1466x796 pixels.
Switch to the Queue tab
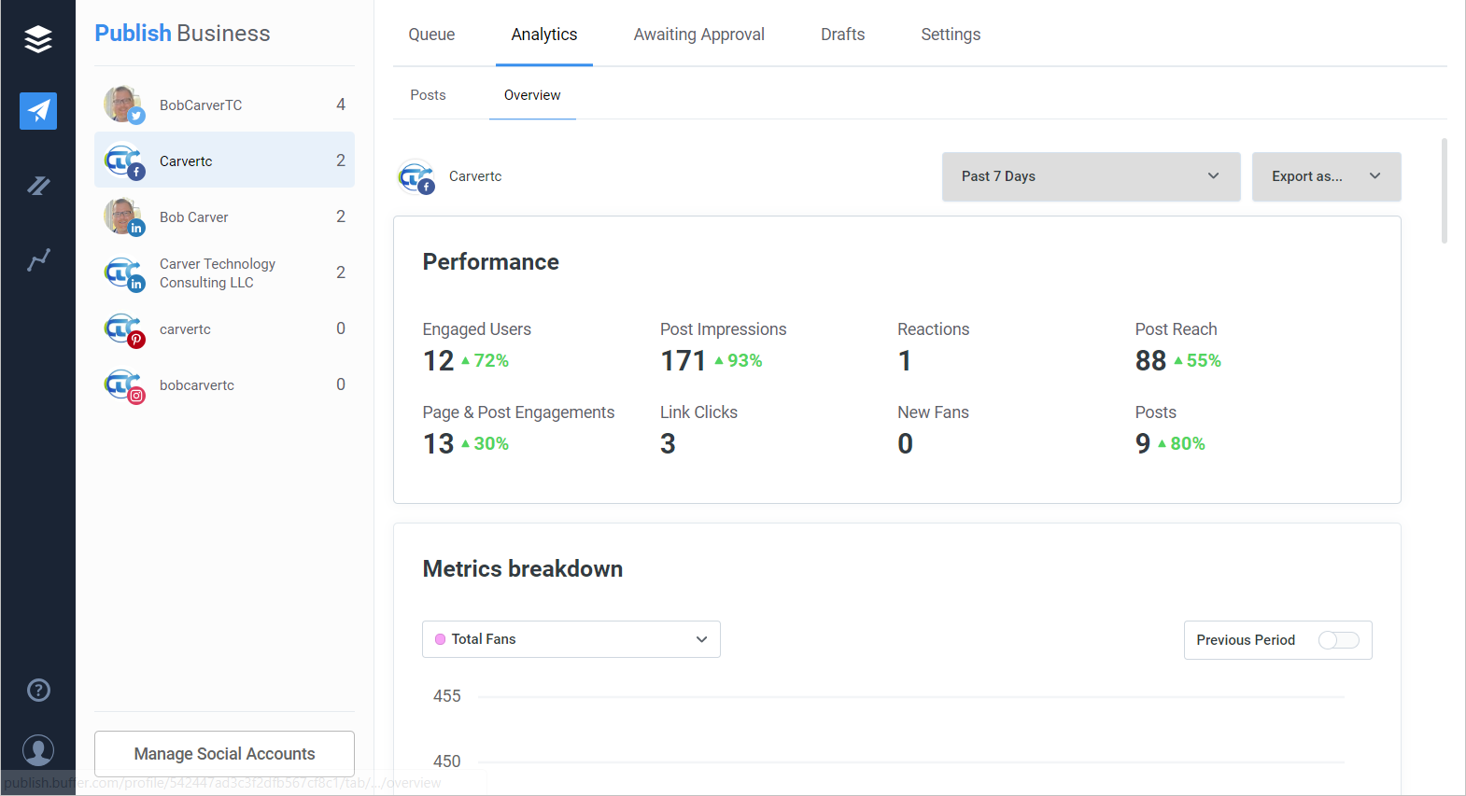(431, 35)
